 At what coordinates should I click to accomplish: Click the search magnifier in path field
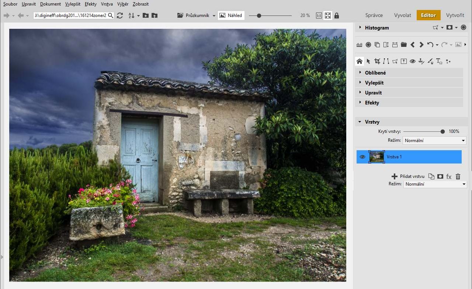(111, 16)
